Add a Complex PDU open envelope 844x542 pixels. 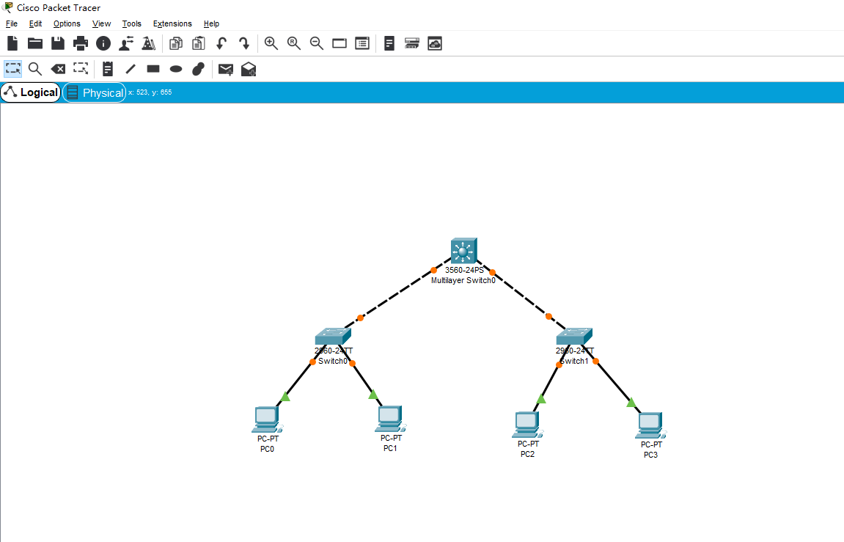pos(249,70)
